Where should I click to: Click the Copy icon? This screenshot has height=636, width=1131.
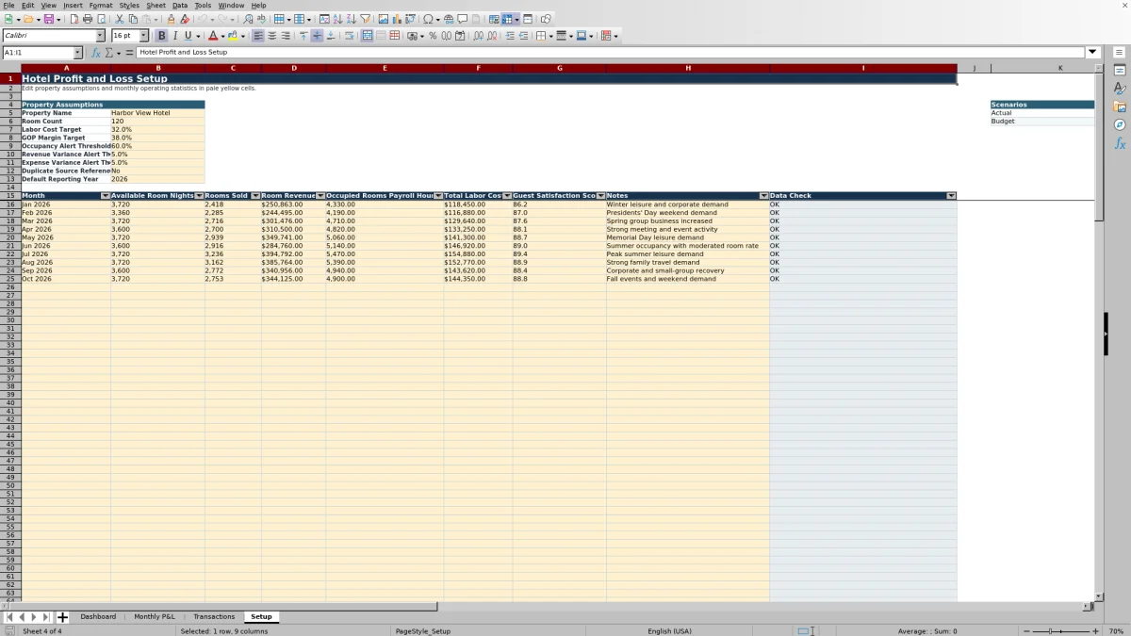coord(133,19)
